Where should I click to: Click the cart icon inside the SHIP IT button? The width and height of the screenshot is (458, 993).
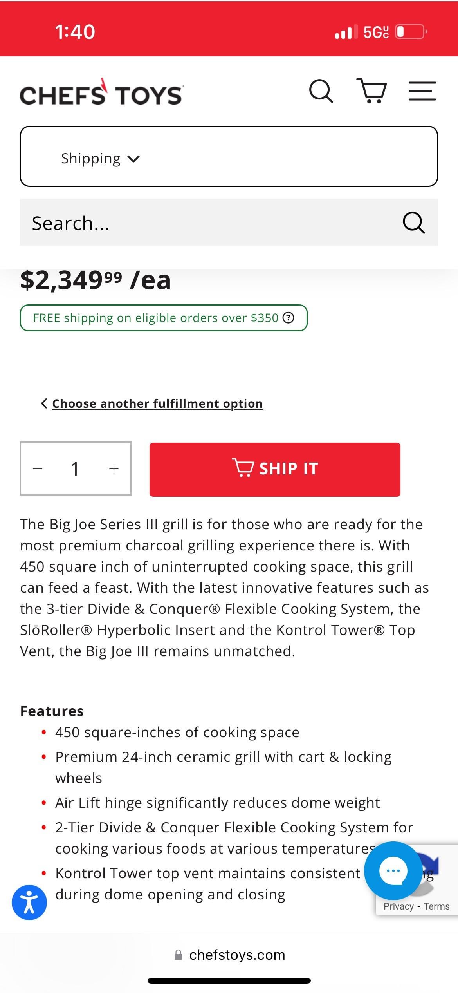click(245, 468)
